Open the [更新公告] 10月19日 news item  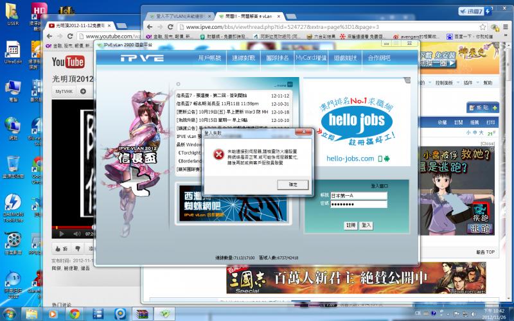(x=222, y=112)
